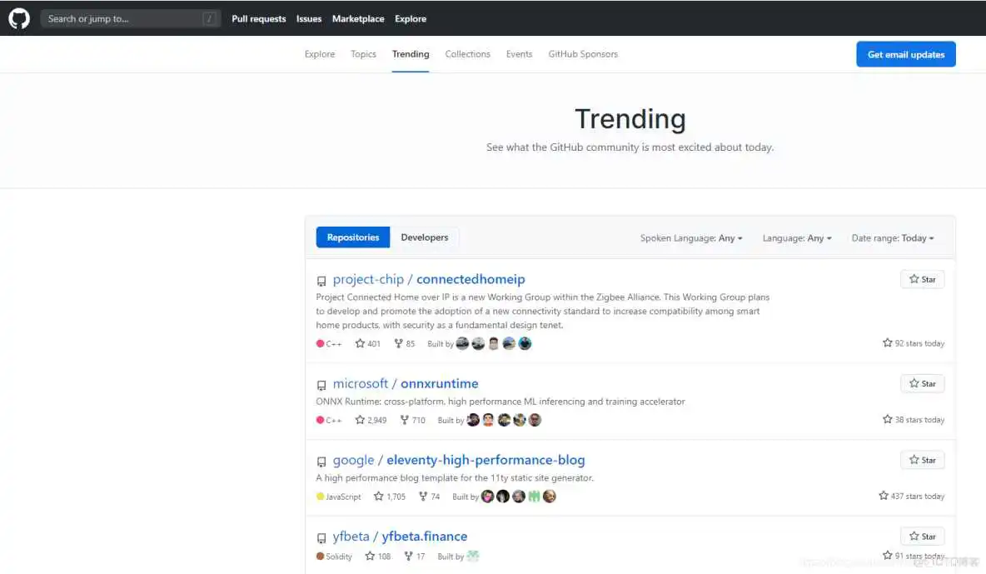The height and width of the screenshot is (574, 986).
Task: Switch to the GitHub Sponsors tab
Action: 583,54
